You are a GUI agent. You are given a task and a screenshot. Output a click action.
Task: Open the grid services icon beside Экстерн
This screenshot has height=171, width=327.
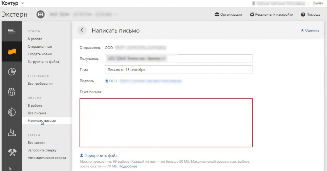tap(40, 14)
